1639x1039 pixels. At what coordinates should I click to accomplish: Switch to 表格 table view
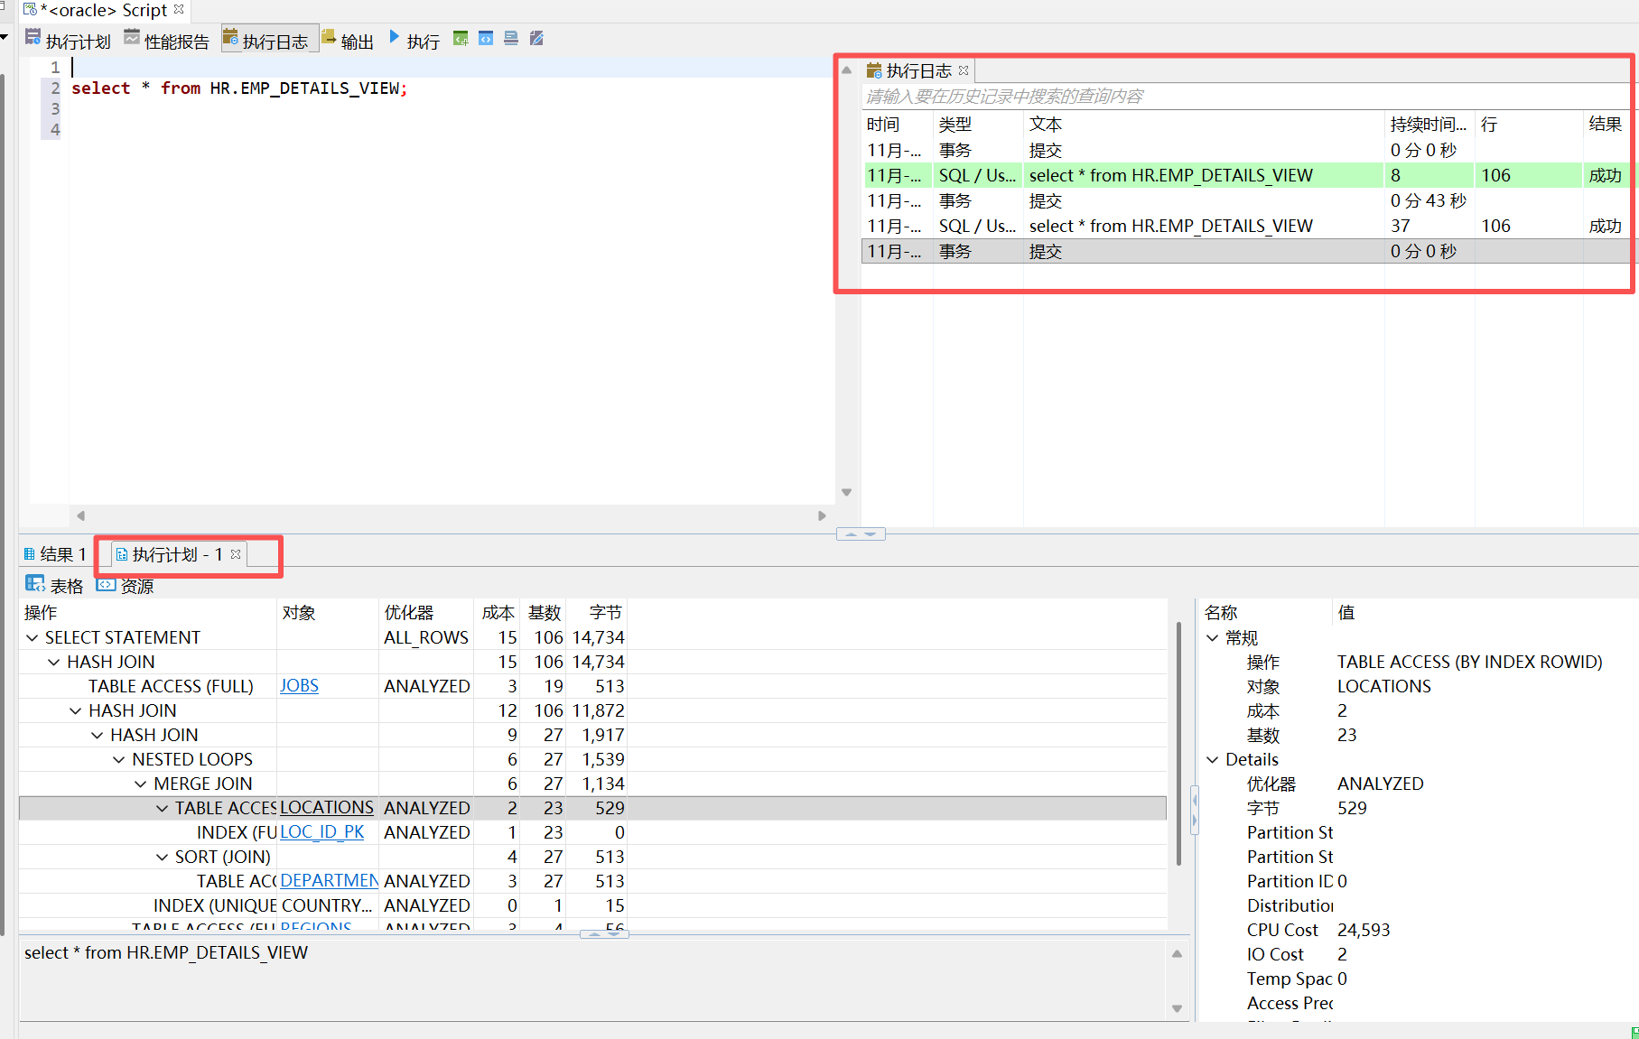coord(54,585)
